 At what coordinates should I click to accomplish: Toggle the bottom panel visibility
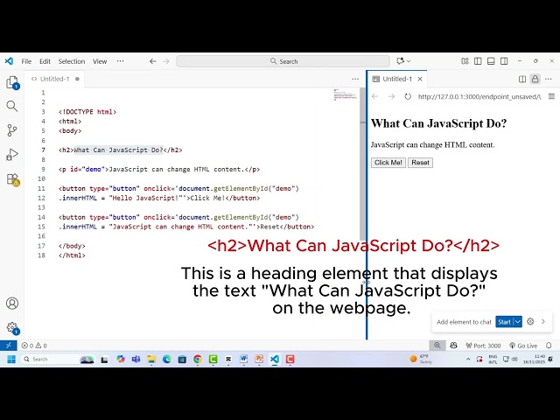coord(491,61)
